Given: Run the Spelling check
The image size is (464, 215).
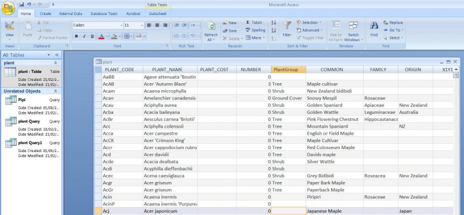Looking at the screenshot, I should point(255,30).
